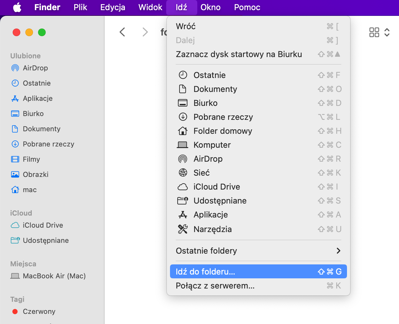Choose Udostępniane in the Idź menu

pos(258,201)
